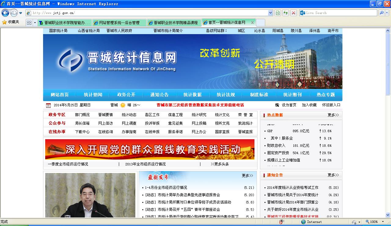Click the Quick Tabs grid icon
This screenshot has width=391, height=226.
[x=29, y=23]
